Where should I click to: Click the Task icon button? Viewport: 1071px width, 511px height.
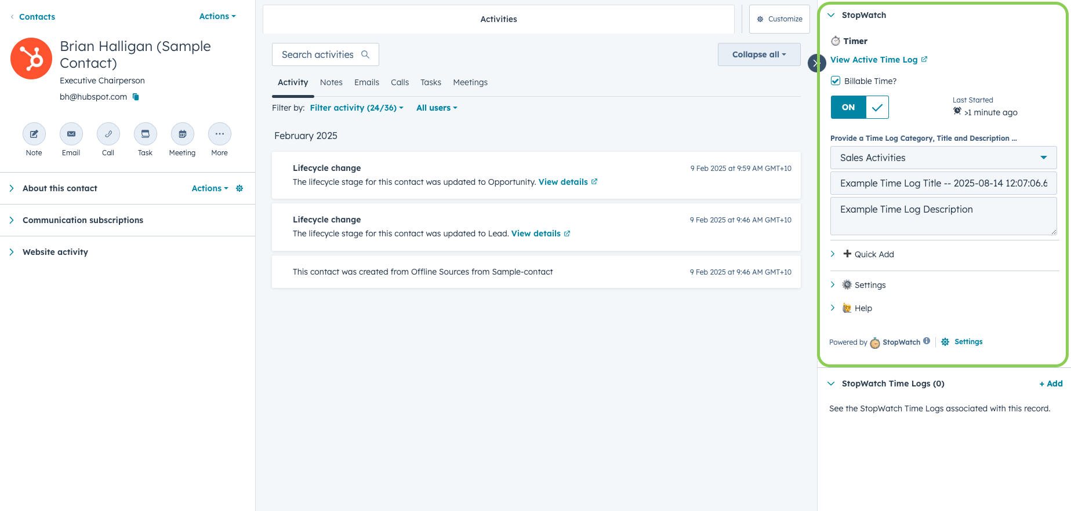145,134
